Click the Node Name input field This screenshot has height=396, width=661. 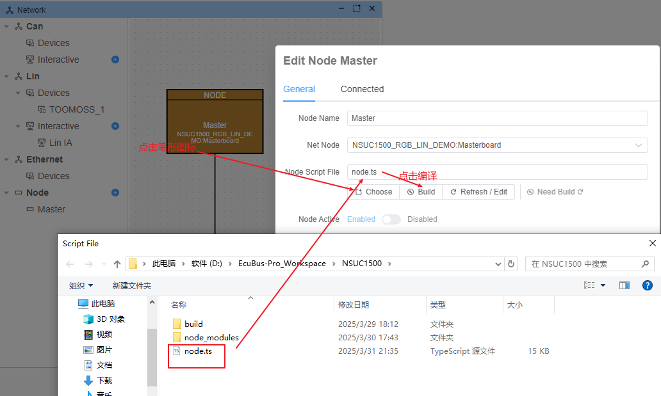[x=498, y=118]
